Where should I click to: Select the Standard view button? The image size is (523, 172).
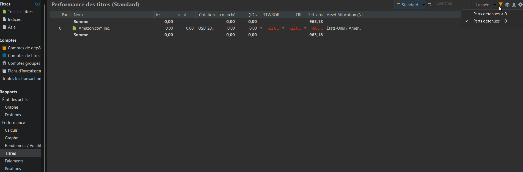click(x=408, y=5)
